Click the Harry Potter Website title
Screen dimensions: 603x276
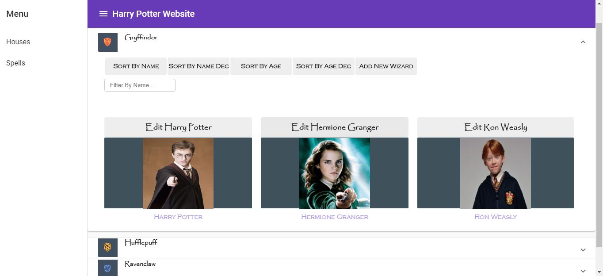pyautogui.click(x=153, y=14)
